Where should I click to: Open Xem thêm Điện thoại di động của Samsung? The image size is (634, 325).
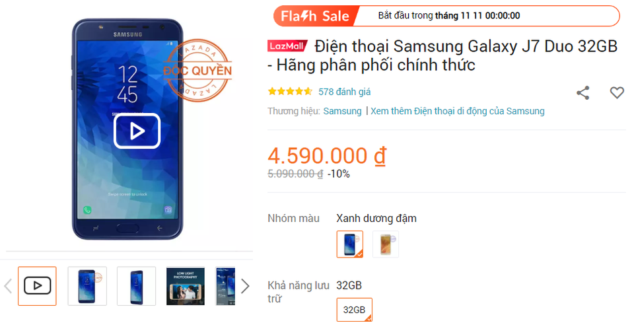(x=458, y=111)
